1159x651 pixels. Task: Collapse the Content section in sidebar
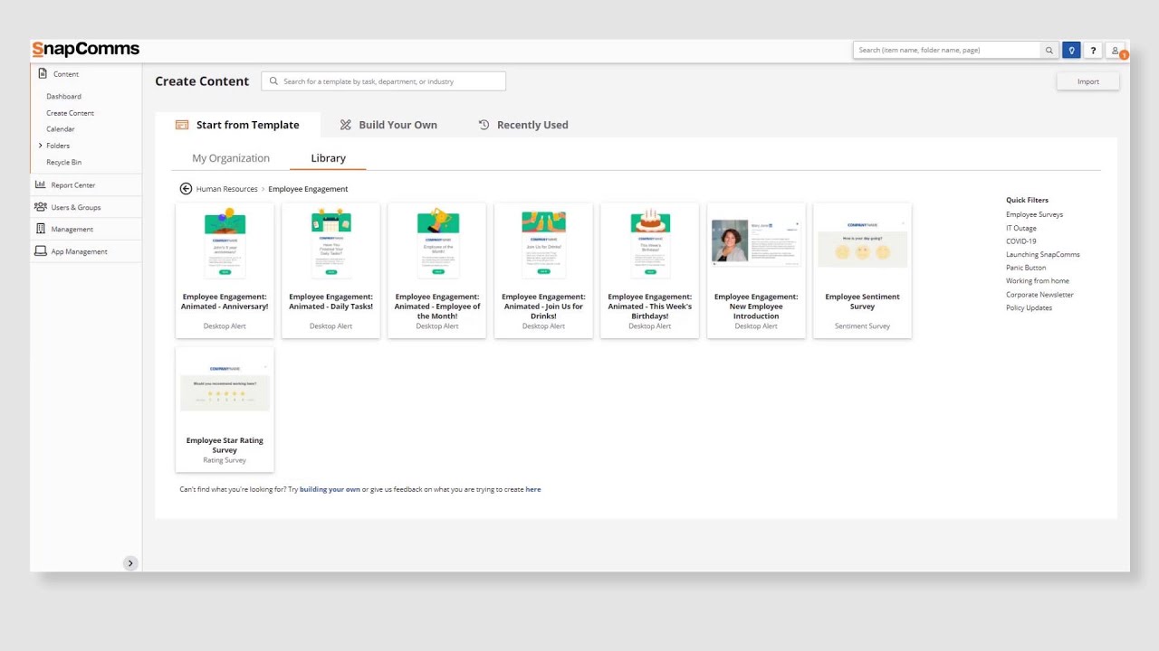[65, 74]
